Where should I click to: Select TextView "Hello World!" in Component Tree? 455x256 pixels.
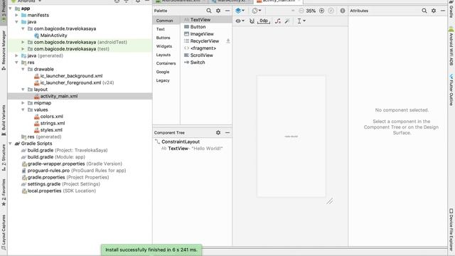click(192, 149)
